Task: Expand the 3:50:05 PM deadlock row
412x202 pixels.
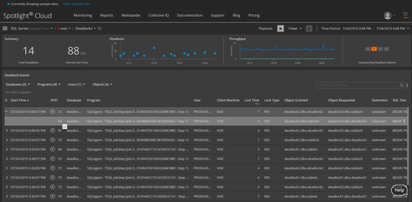Action: tap(7, 149)
